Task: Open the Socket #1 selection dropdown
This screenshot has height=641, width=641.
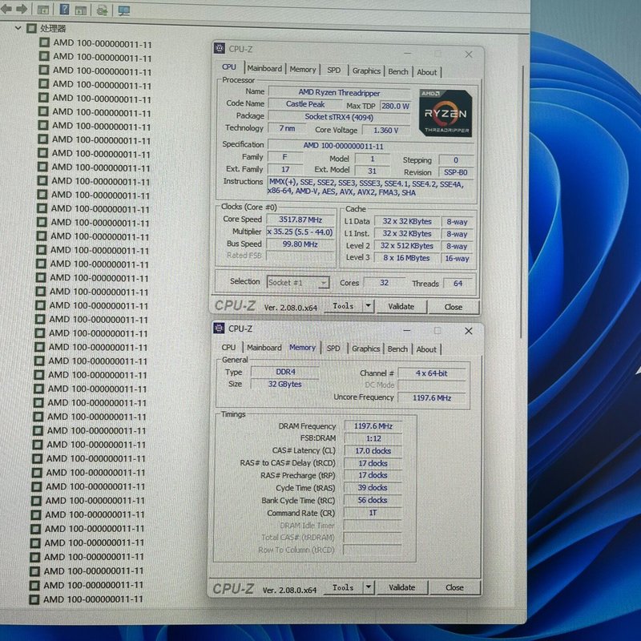Action: [x=298, y=283]
